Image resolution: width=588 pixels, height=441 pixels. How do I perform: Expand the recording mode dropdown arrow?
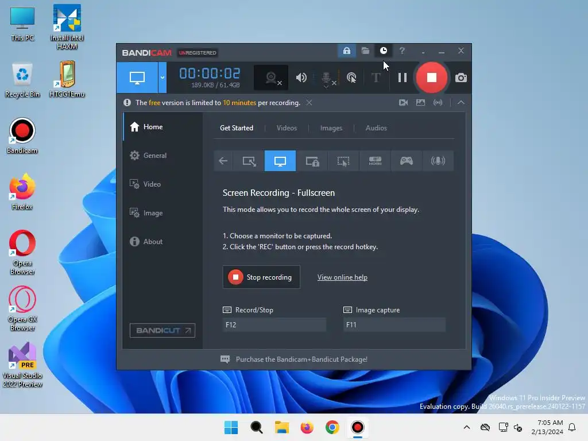[163, 78]
